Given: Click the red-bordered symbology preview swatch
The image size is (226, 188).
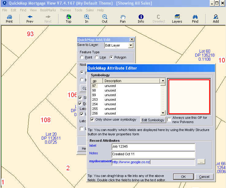Looking at the screenshot, I should point(189,96).
